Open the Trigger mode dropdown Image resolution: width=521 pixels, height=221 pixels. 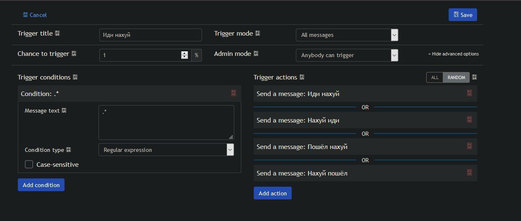(347, 35)
